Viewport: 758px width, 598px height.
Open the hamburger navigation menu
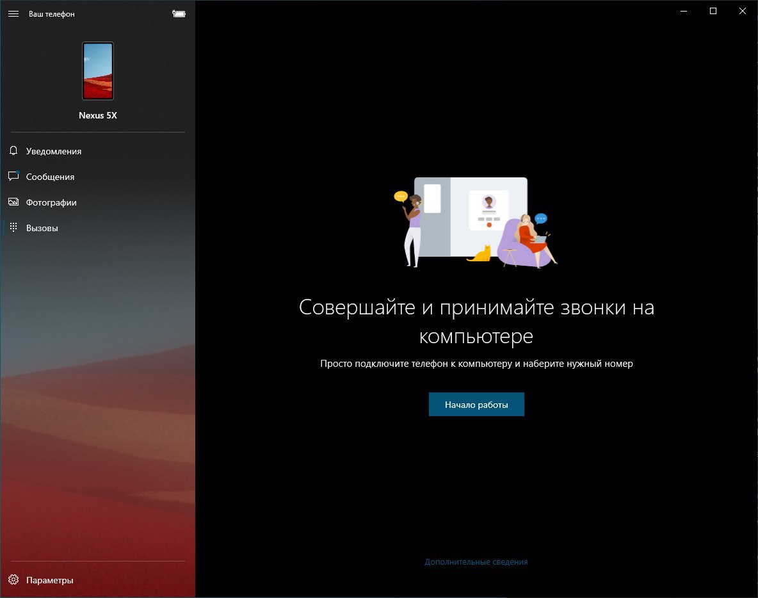pos(13,14)
